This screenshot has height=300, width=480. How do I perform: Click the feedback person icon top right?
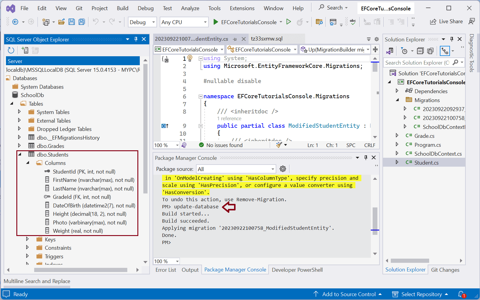(472, 21)
